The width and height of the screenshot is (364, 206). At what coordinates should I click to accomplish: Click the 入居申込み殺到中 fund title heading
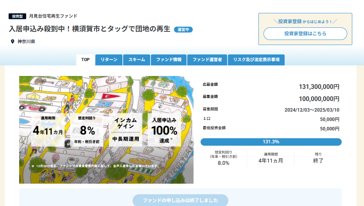pos(90,29)
